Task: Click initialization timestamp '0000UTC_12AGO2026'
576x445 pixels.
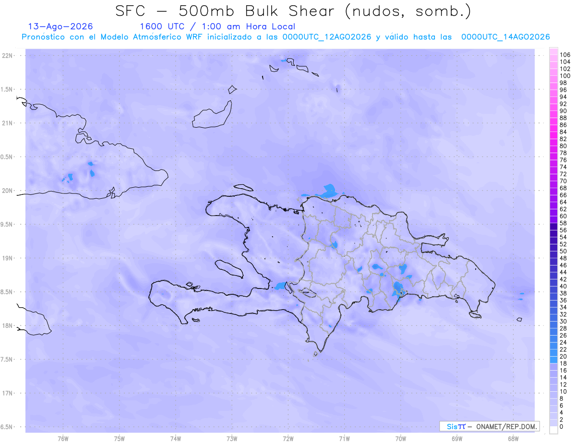Action: 326,37
